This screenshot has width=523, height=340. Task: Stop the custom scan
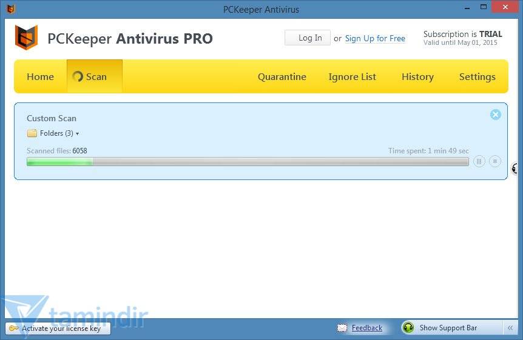click(495, 161)
